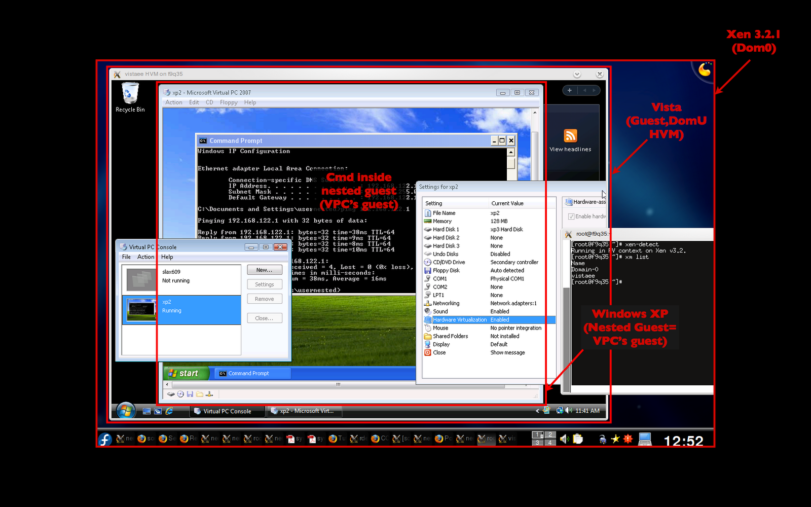The width and height of the screenshot is (811, 507).
Task: Click the red update alert tray icon
Action: click(628, 439)
